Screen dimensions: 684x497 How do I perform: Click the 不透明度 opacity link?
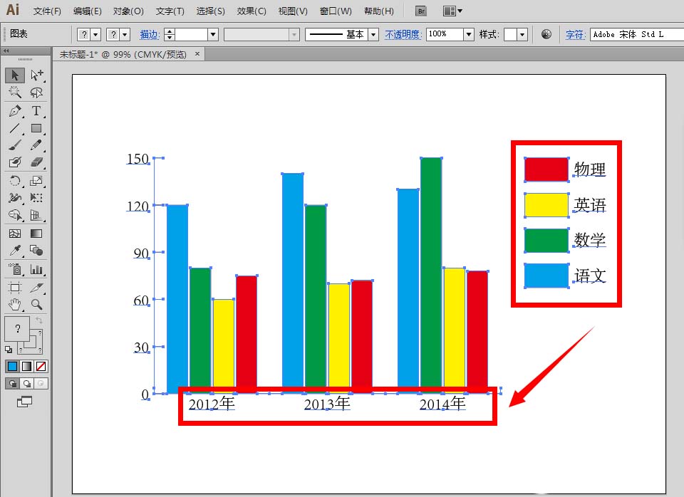(403, 34)
